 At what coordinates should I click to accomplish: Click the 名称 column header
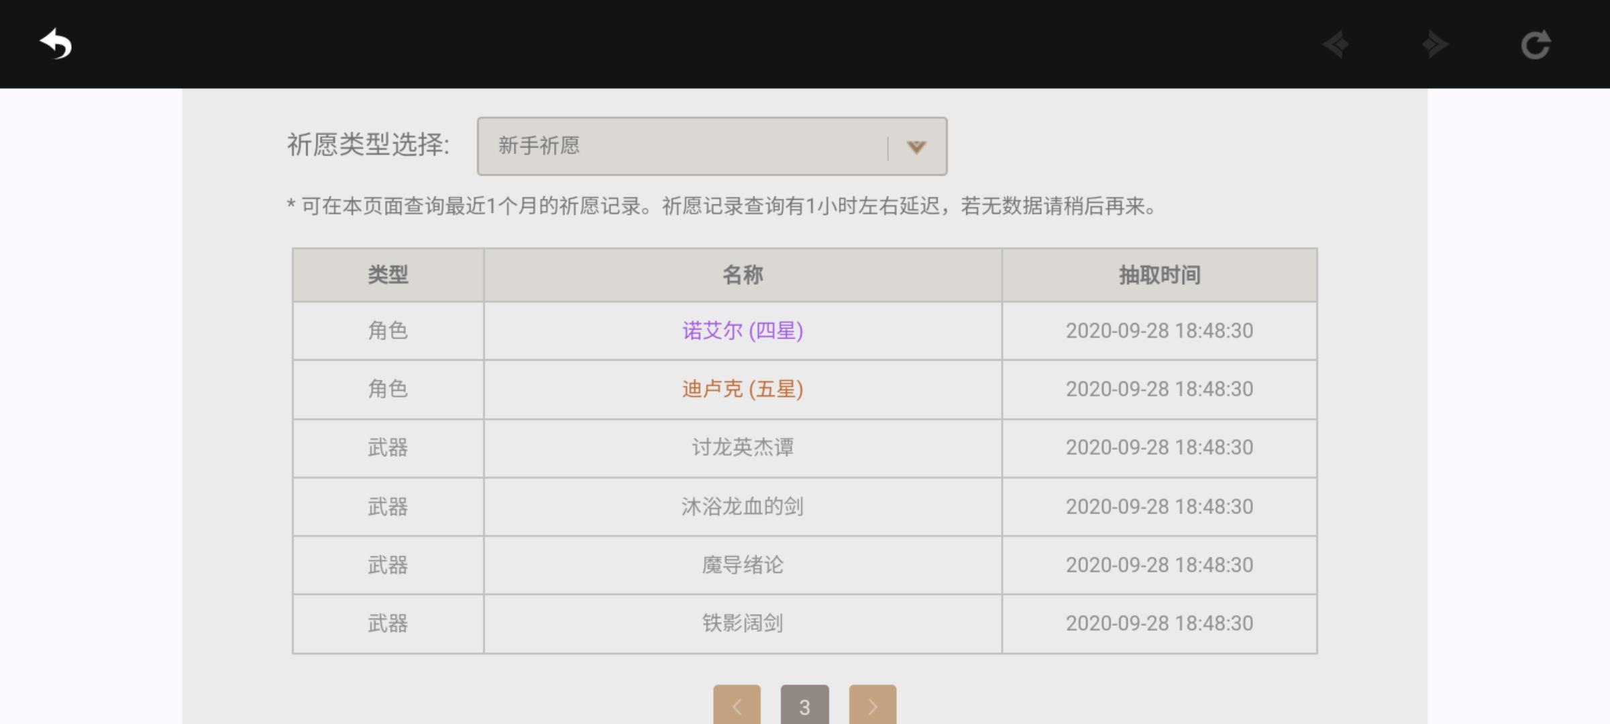(x=743, y=275)
